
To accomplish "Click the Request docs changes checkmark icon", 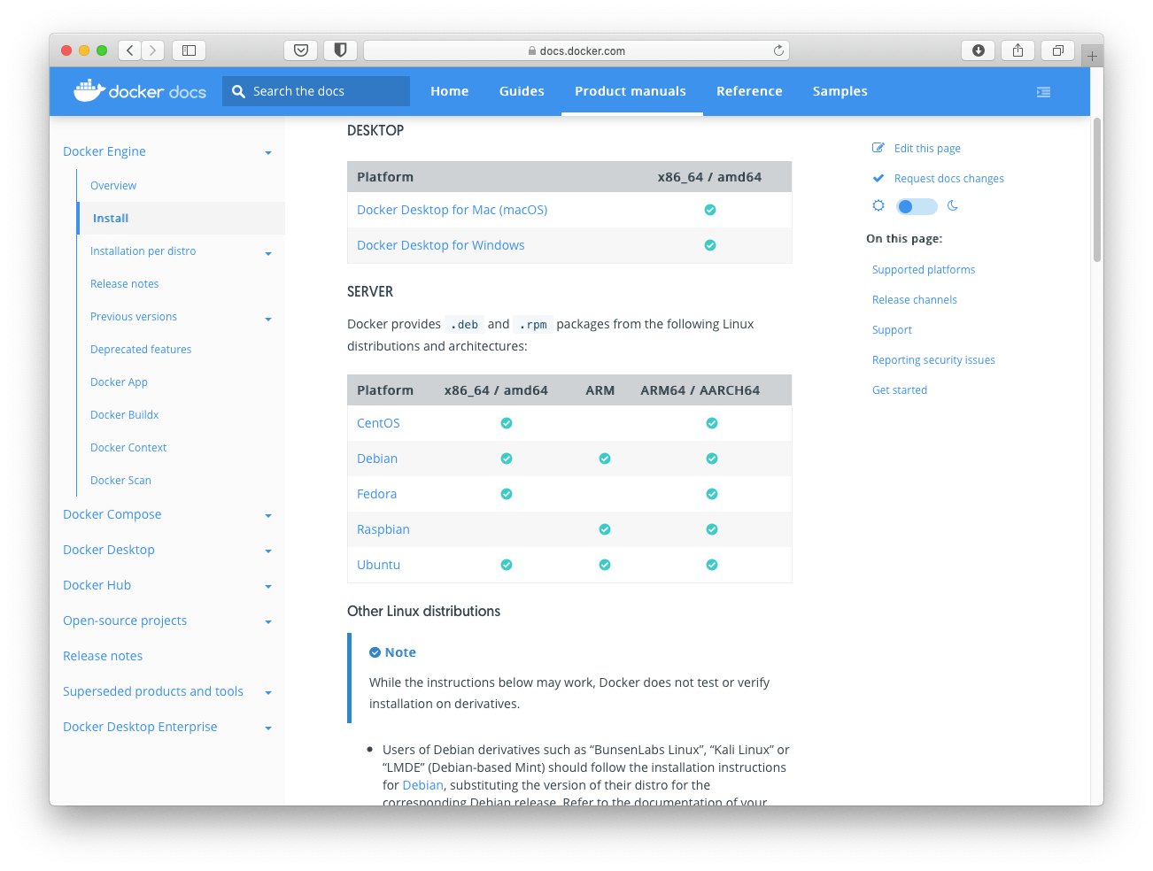I will [878, 178].
